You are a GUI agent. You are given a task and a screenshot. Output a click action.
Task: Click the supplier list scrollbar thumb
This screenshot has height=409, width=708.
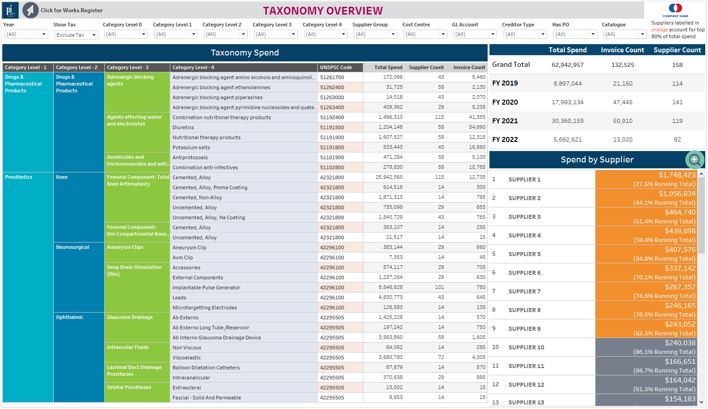tap(701, 215)
